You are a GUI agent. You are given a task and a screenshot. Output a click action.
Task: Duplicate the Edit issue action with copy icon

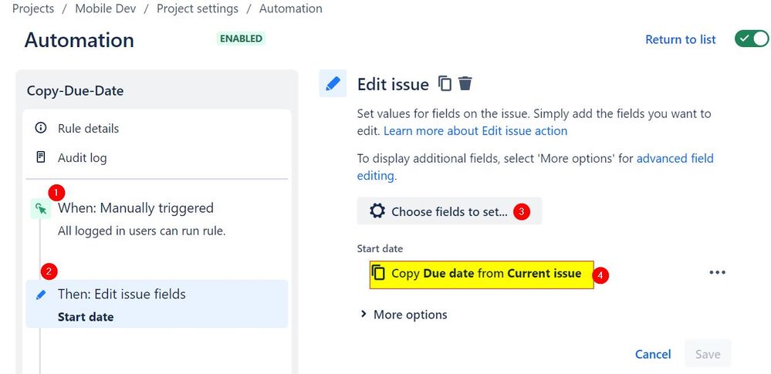pos(445,83)
